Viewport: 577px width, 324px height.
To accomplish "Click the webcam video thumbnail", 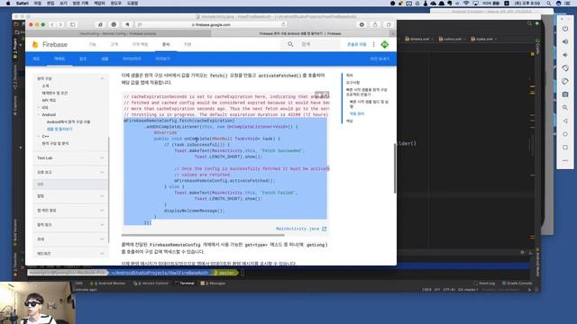I will click(38, 302).
